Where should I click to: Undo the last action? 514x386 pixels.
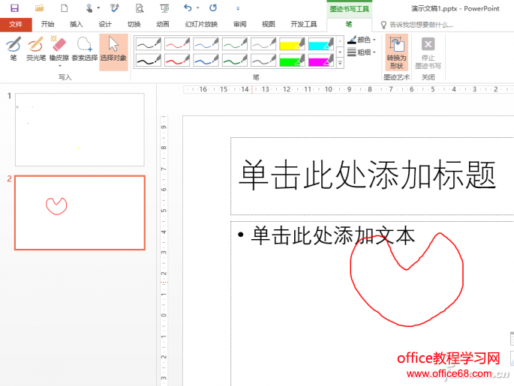[188, 7]
